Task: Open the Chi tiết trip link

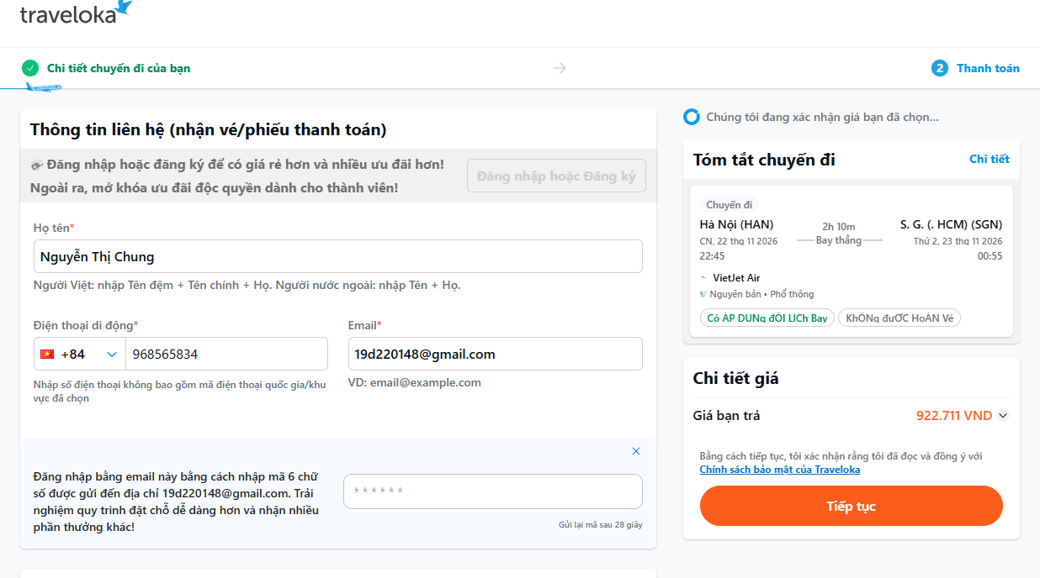Action: (990, 159)
